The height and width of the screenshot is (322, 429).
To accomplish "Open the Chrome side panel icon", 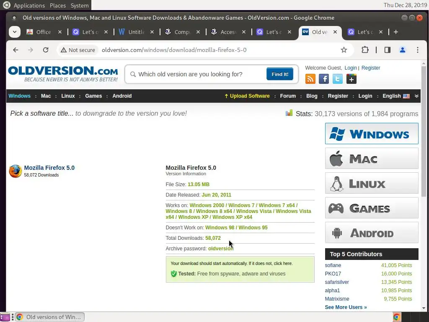I will click(388, 50).
